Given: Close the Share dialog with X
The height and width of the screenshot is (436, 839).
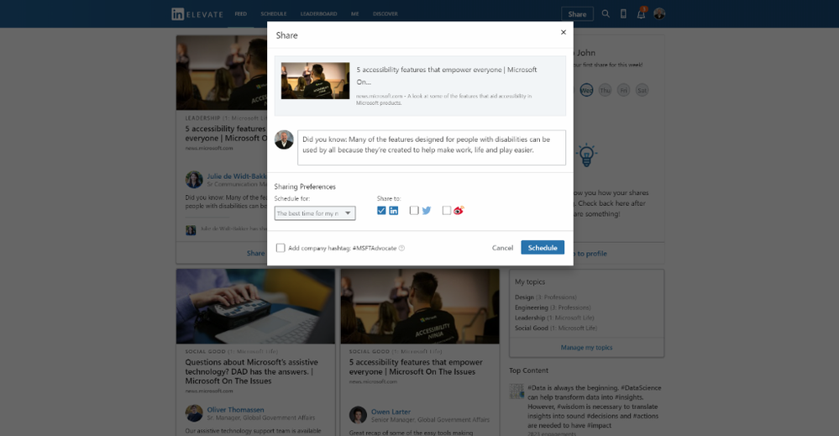Looking at the screenshot, I should point(563,32).
